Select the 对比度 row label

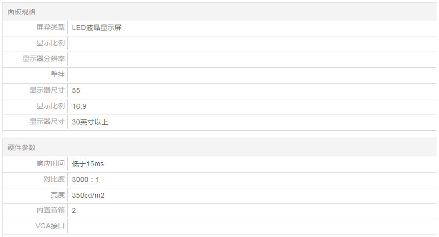tap(54, 179)
